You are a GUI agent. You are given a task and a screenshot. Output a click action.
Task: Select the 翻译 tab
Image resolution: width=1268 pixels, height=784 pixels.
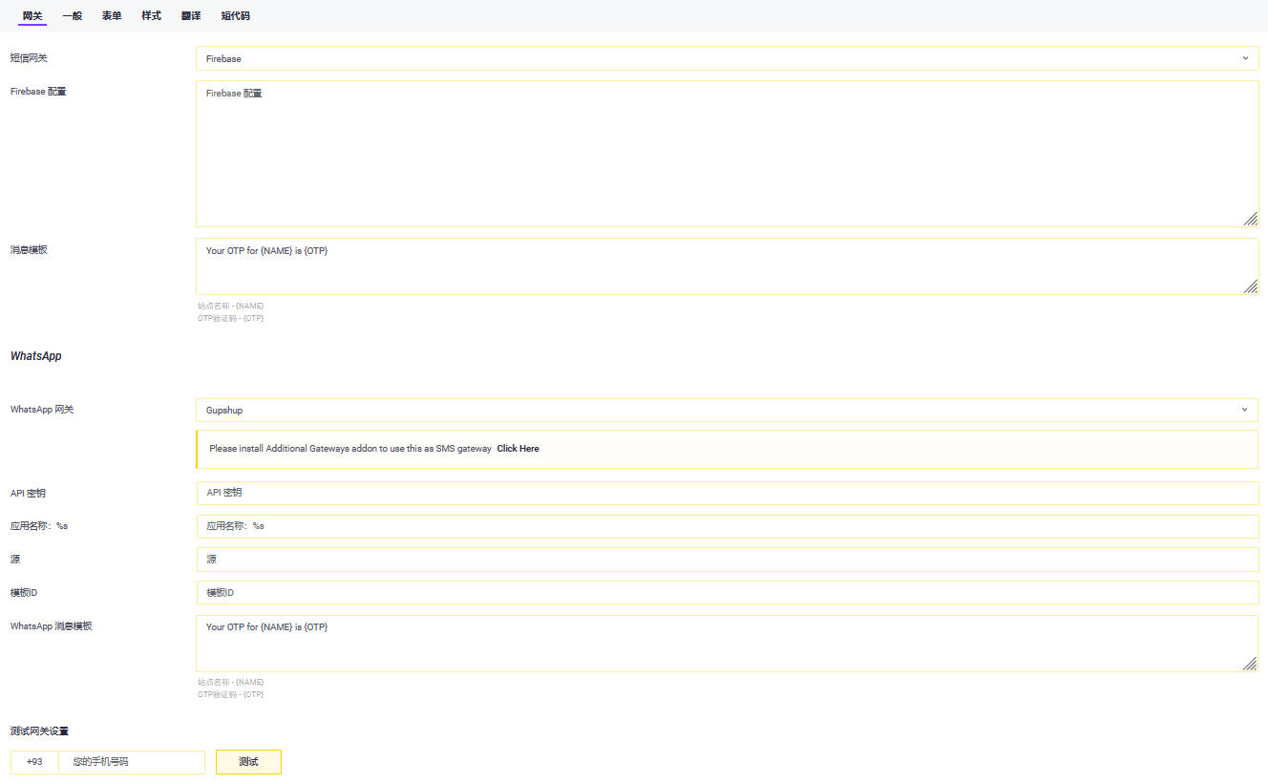tap(191, 16)
